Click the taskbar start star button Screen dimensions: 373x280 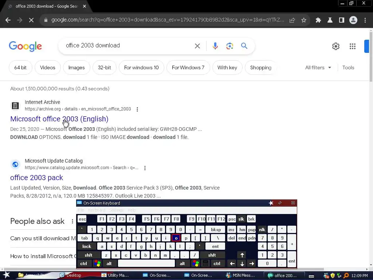coord(7,275)
